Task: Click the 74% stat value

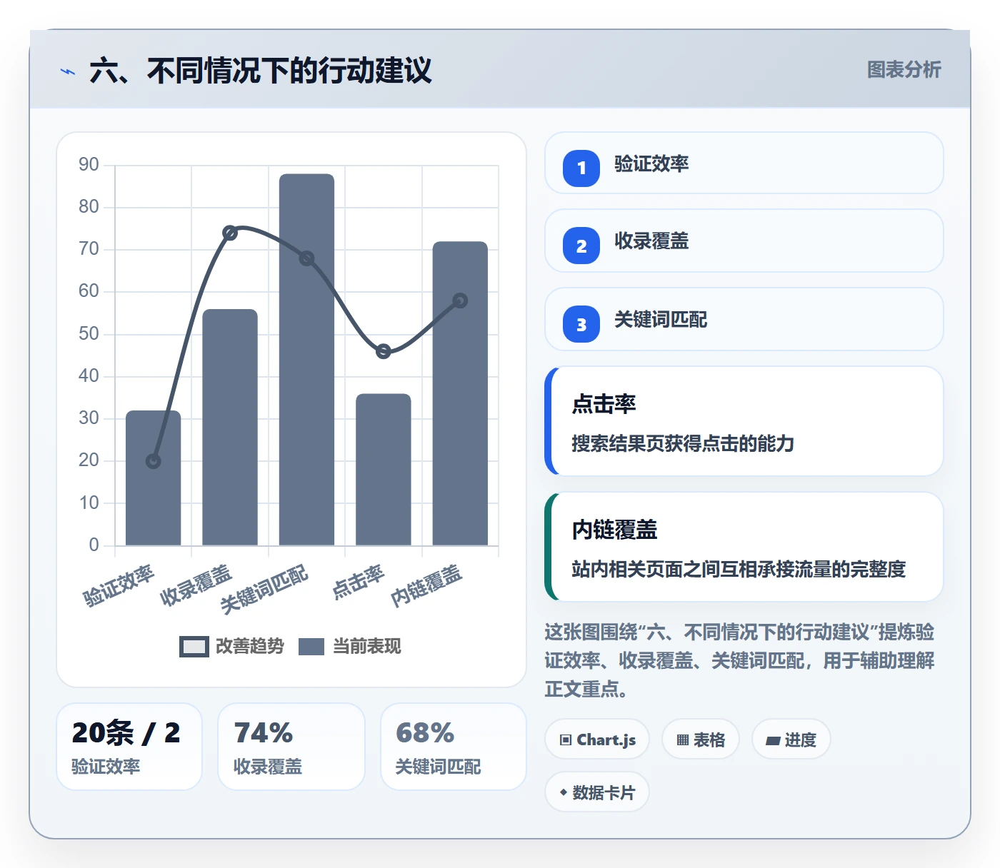Action: (x=263, y=733)
